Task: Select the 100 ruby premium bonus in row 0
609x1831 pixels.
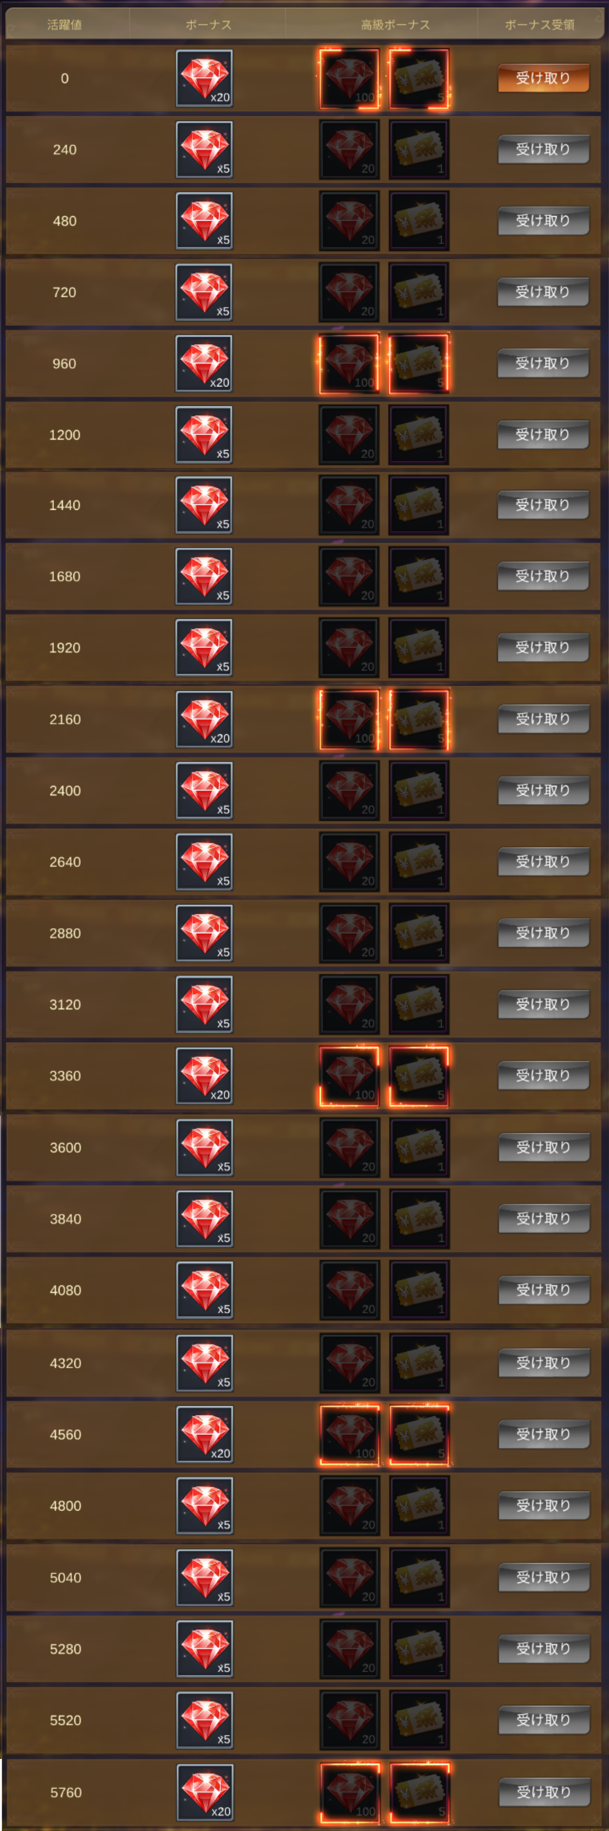Action: (349, 78)
